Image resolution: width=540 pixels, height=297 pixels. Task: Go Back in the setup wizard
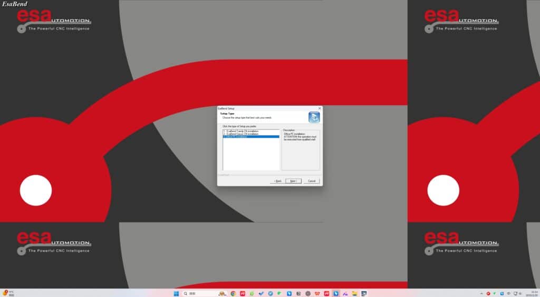point(277,181)
